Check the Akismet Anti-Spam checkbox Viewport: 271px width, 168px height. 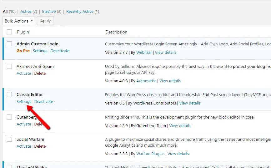pyautogui.click(x=9, y=66)
